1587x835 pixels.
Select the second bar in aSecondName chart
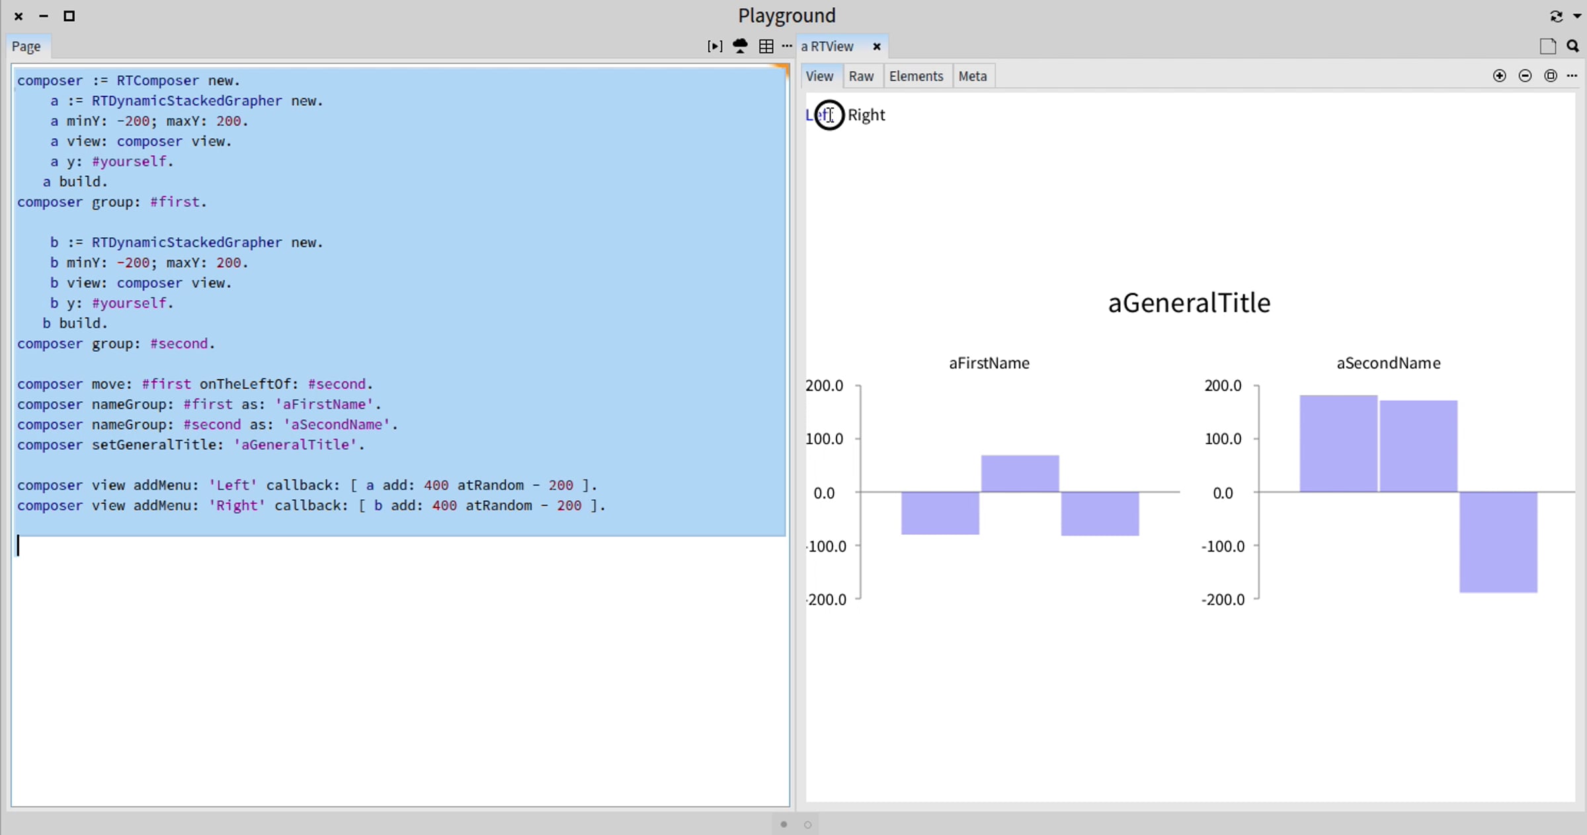coord(1418,446)
